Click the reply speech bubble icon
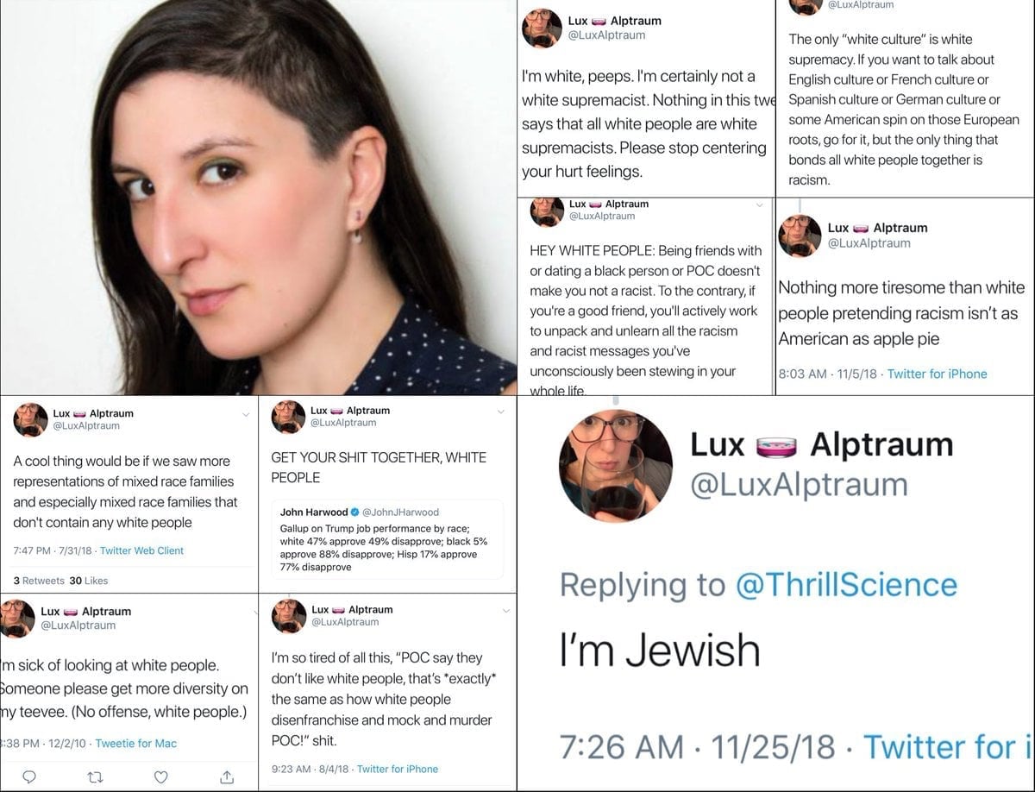The width and height of the screenshot is (1035, 792). [x=29, y=776]
